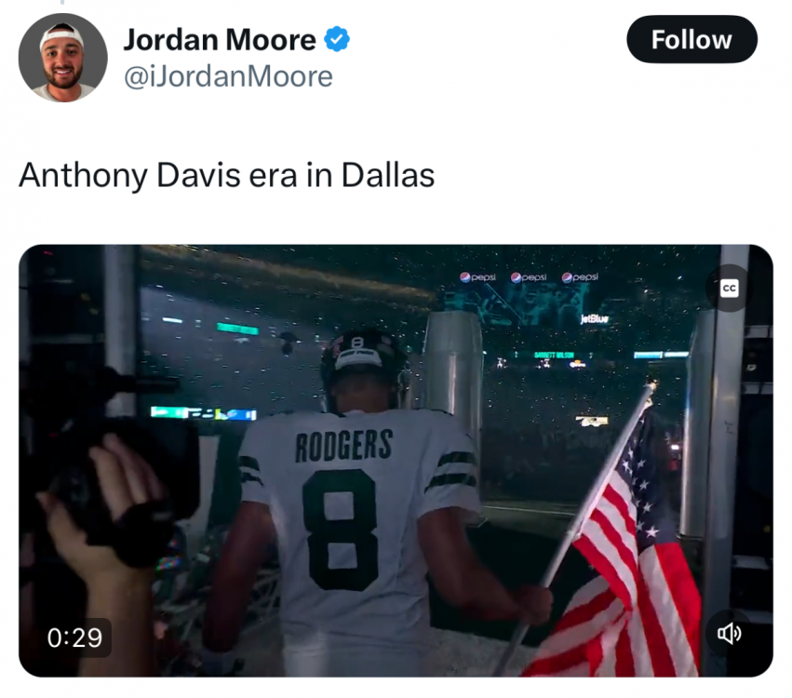Click the RODGERS name on the jersey
792x698 pixels.
(x=344, y=446)
